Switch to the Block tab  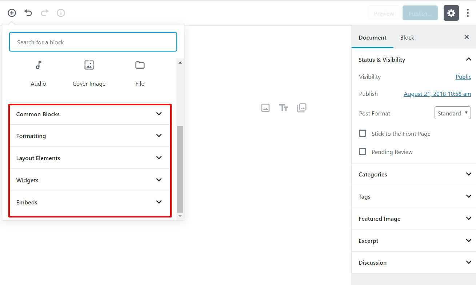coord(407,37)
